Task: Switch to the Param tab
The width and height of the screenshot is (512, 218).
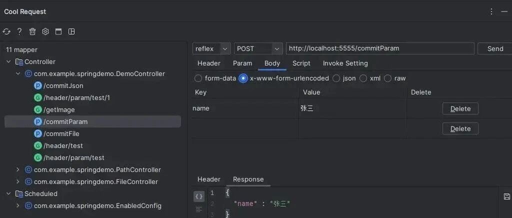Action: pos(242,63)
